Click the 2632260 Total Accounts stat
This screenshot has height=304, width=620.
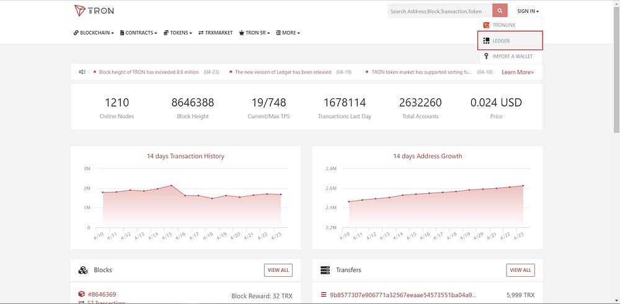pyautogui.click(x=420, y=108)
